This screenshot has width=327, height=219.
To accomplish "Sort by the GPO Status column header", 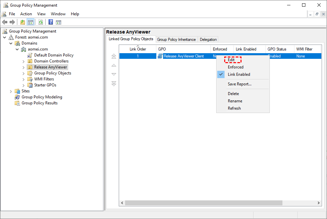I will [x=277, y=49].
